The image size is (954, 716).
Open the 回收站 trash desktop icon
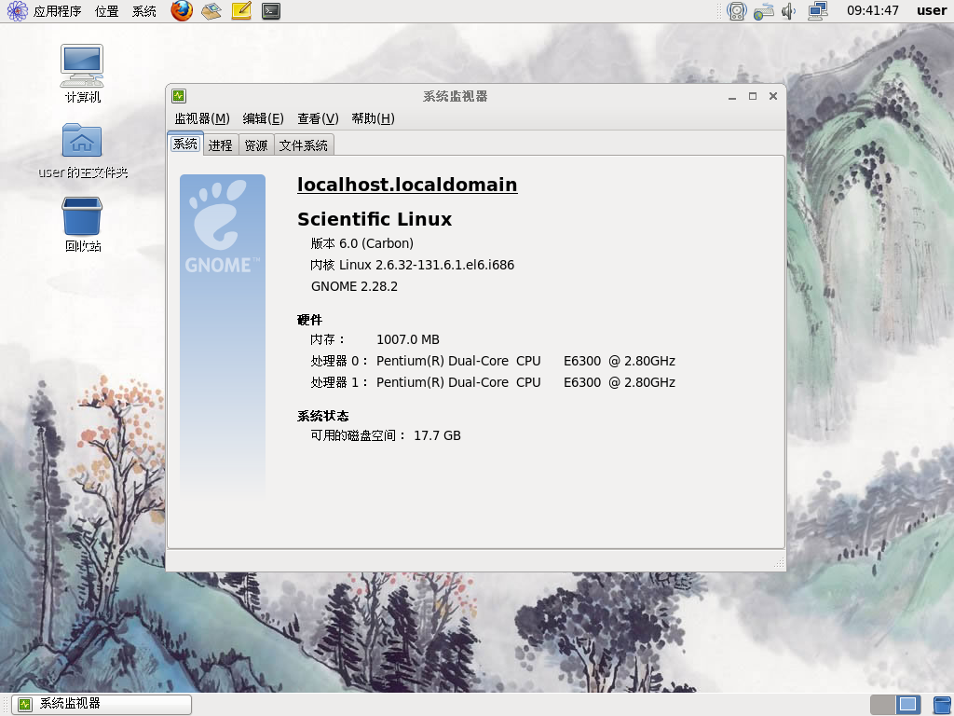(82, 224)
